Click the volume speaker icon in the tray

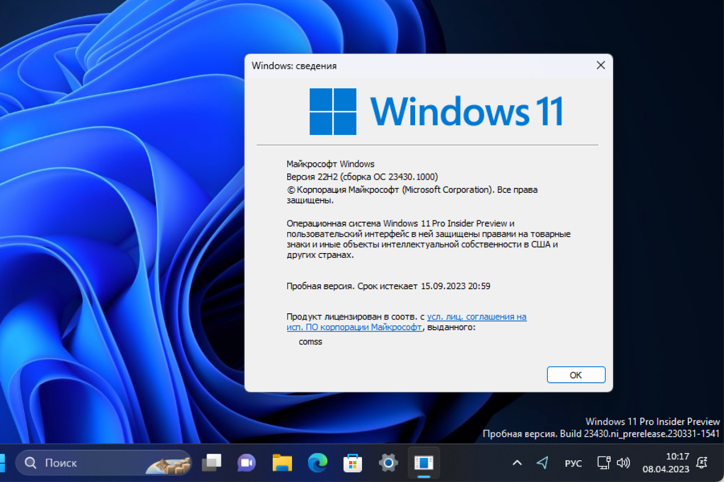click(623, 463)
